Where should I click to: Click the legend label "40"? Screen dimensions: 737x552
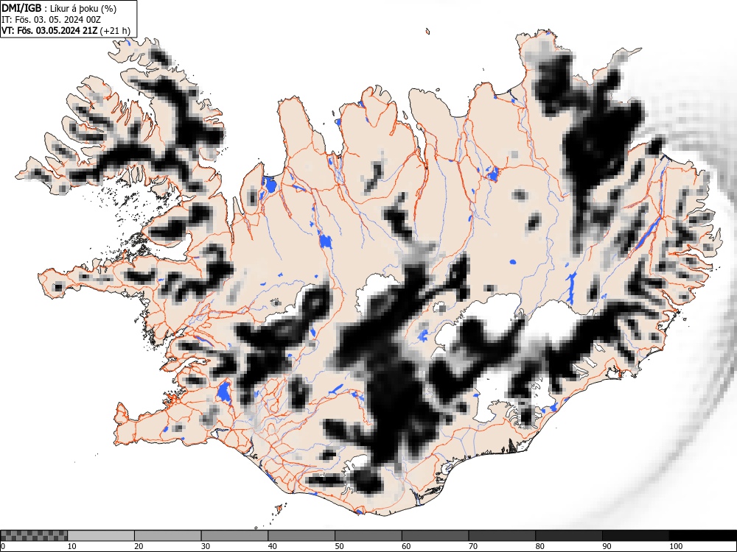tap(272, 546)
